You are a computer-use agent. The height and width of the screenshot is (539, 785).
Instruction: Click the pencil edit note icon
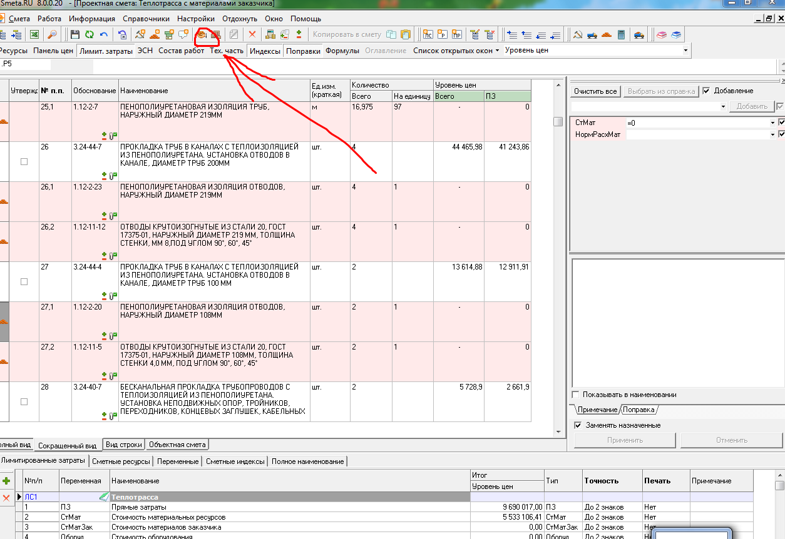pyautogui.click(x=233, y=34)
